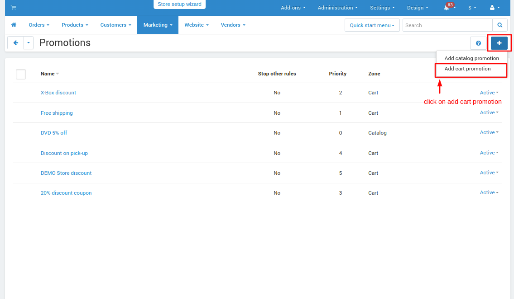The width and height of the screenshot is (514, 299).
Task: Choose Add catalog promotion from menu
Action: [x=471, y=58]
